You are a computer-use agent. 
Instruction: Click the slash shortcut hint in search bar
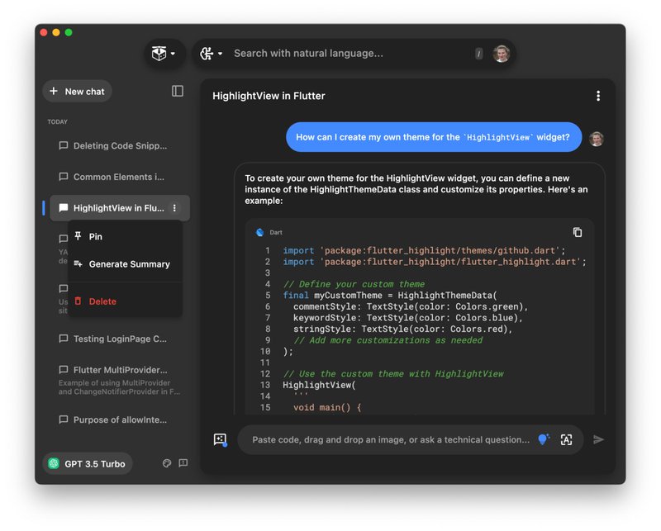479,54
